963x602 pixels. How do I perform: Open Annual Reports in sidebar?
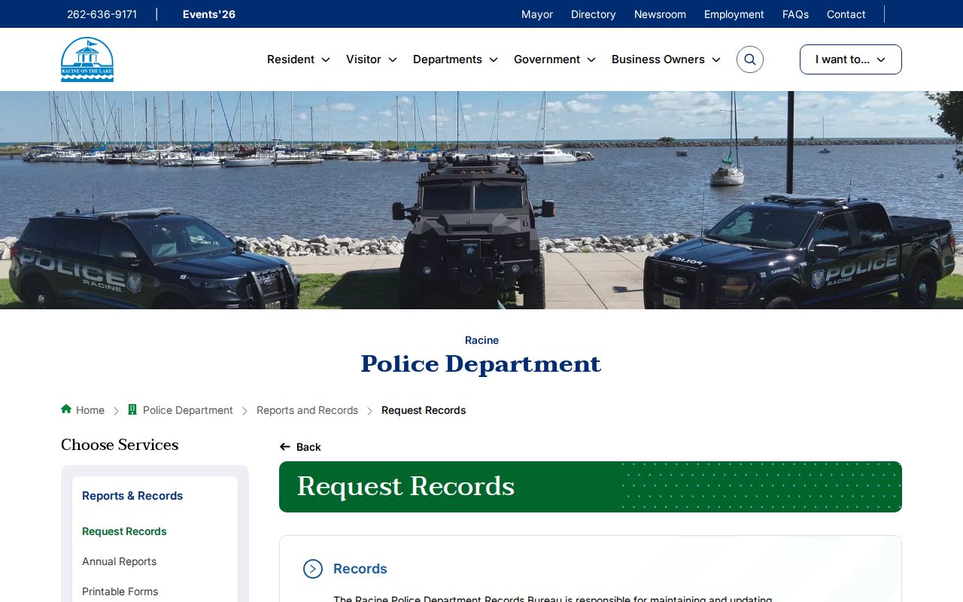(119, 561)
